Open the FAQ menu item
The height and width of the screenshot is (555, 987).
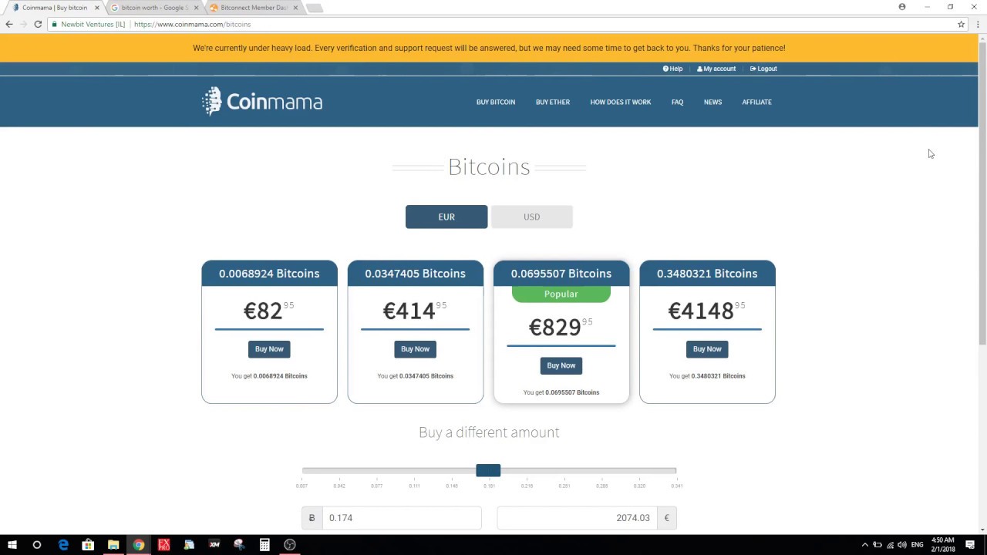click(x=677, y=102)
